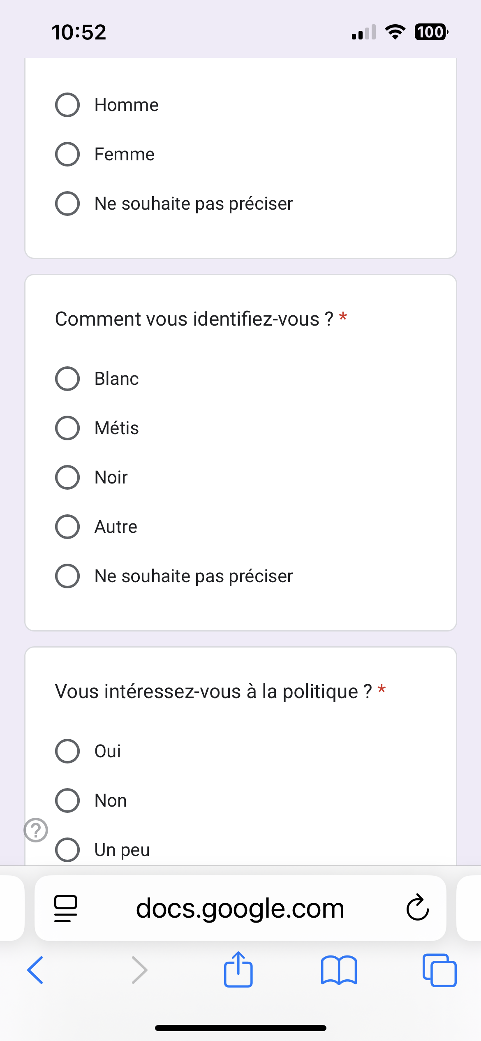Open the tabs overview icon

tap(439, 970)
